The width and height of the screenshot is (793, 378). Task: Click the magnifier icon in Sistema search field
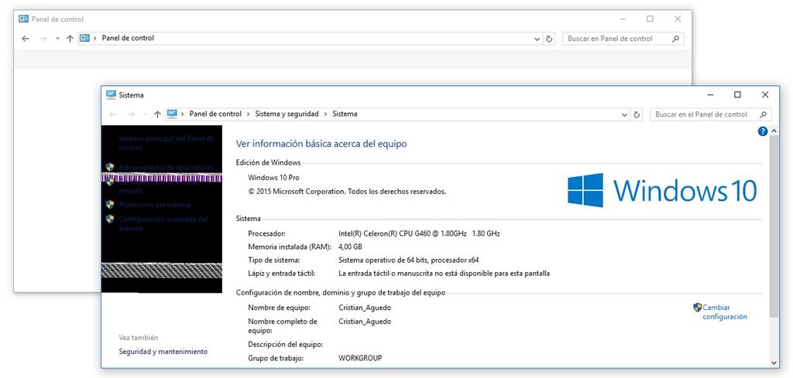763,114
